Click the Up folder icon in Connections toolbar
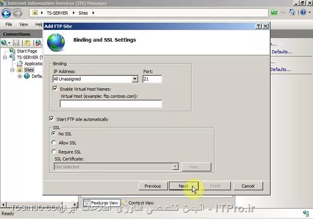 pos(27,43)
